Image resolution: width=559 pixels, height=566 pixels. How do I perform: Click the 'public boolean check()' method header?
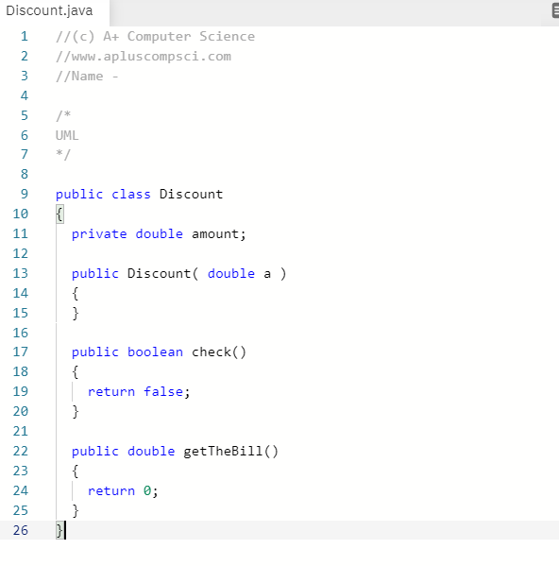159,352
